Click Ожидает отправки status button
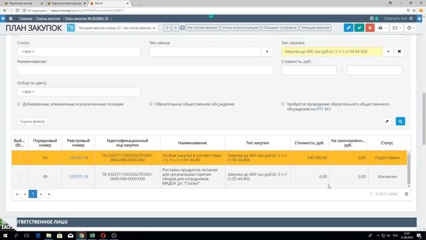Image resolution: width=426 pixels, height=240 pixels. coord(280,28)
